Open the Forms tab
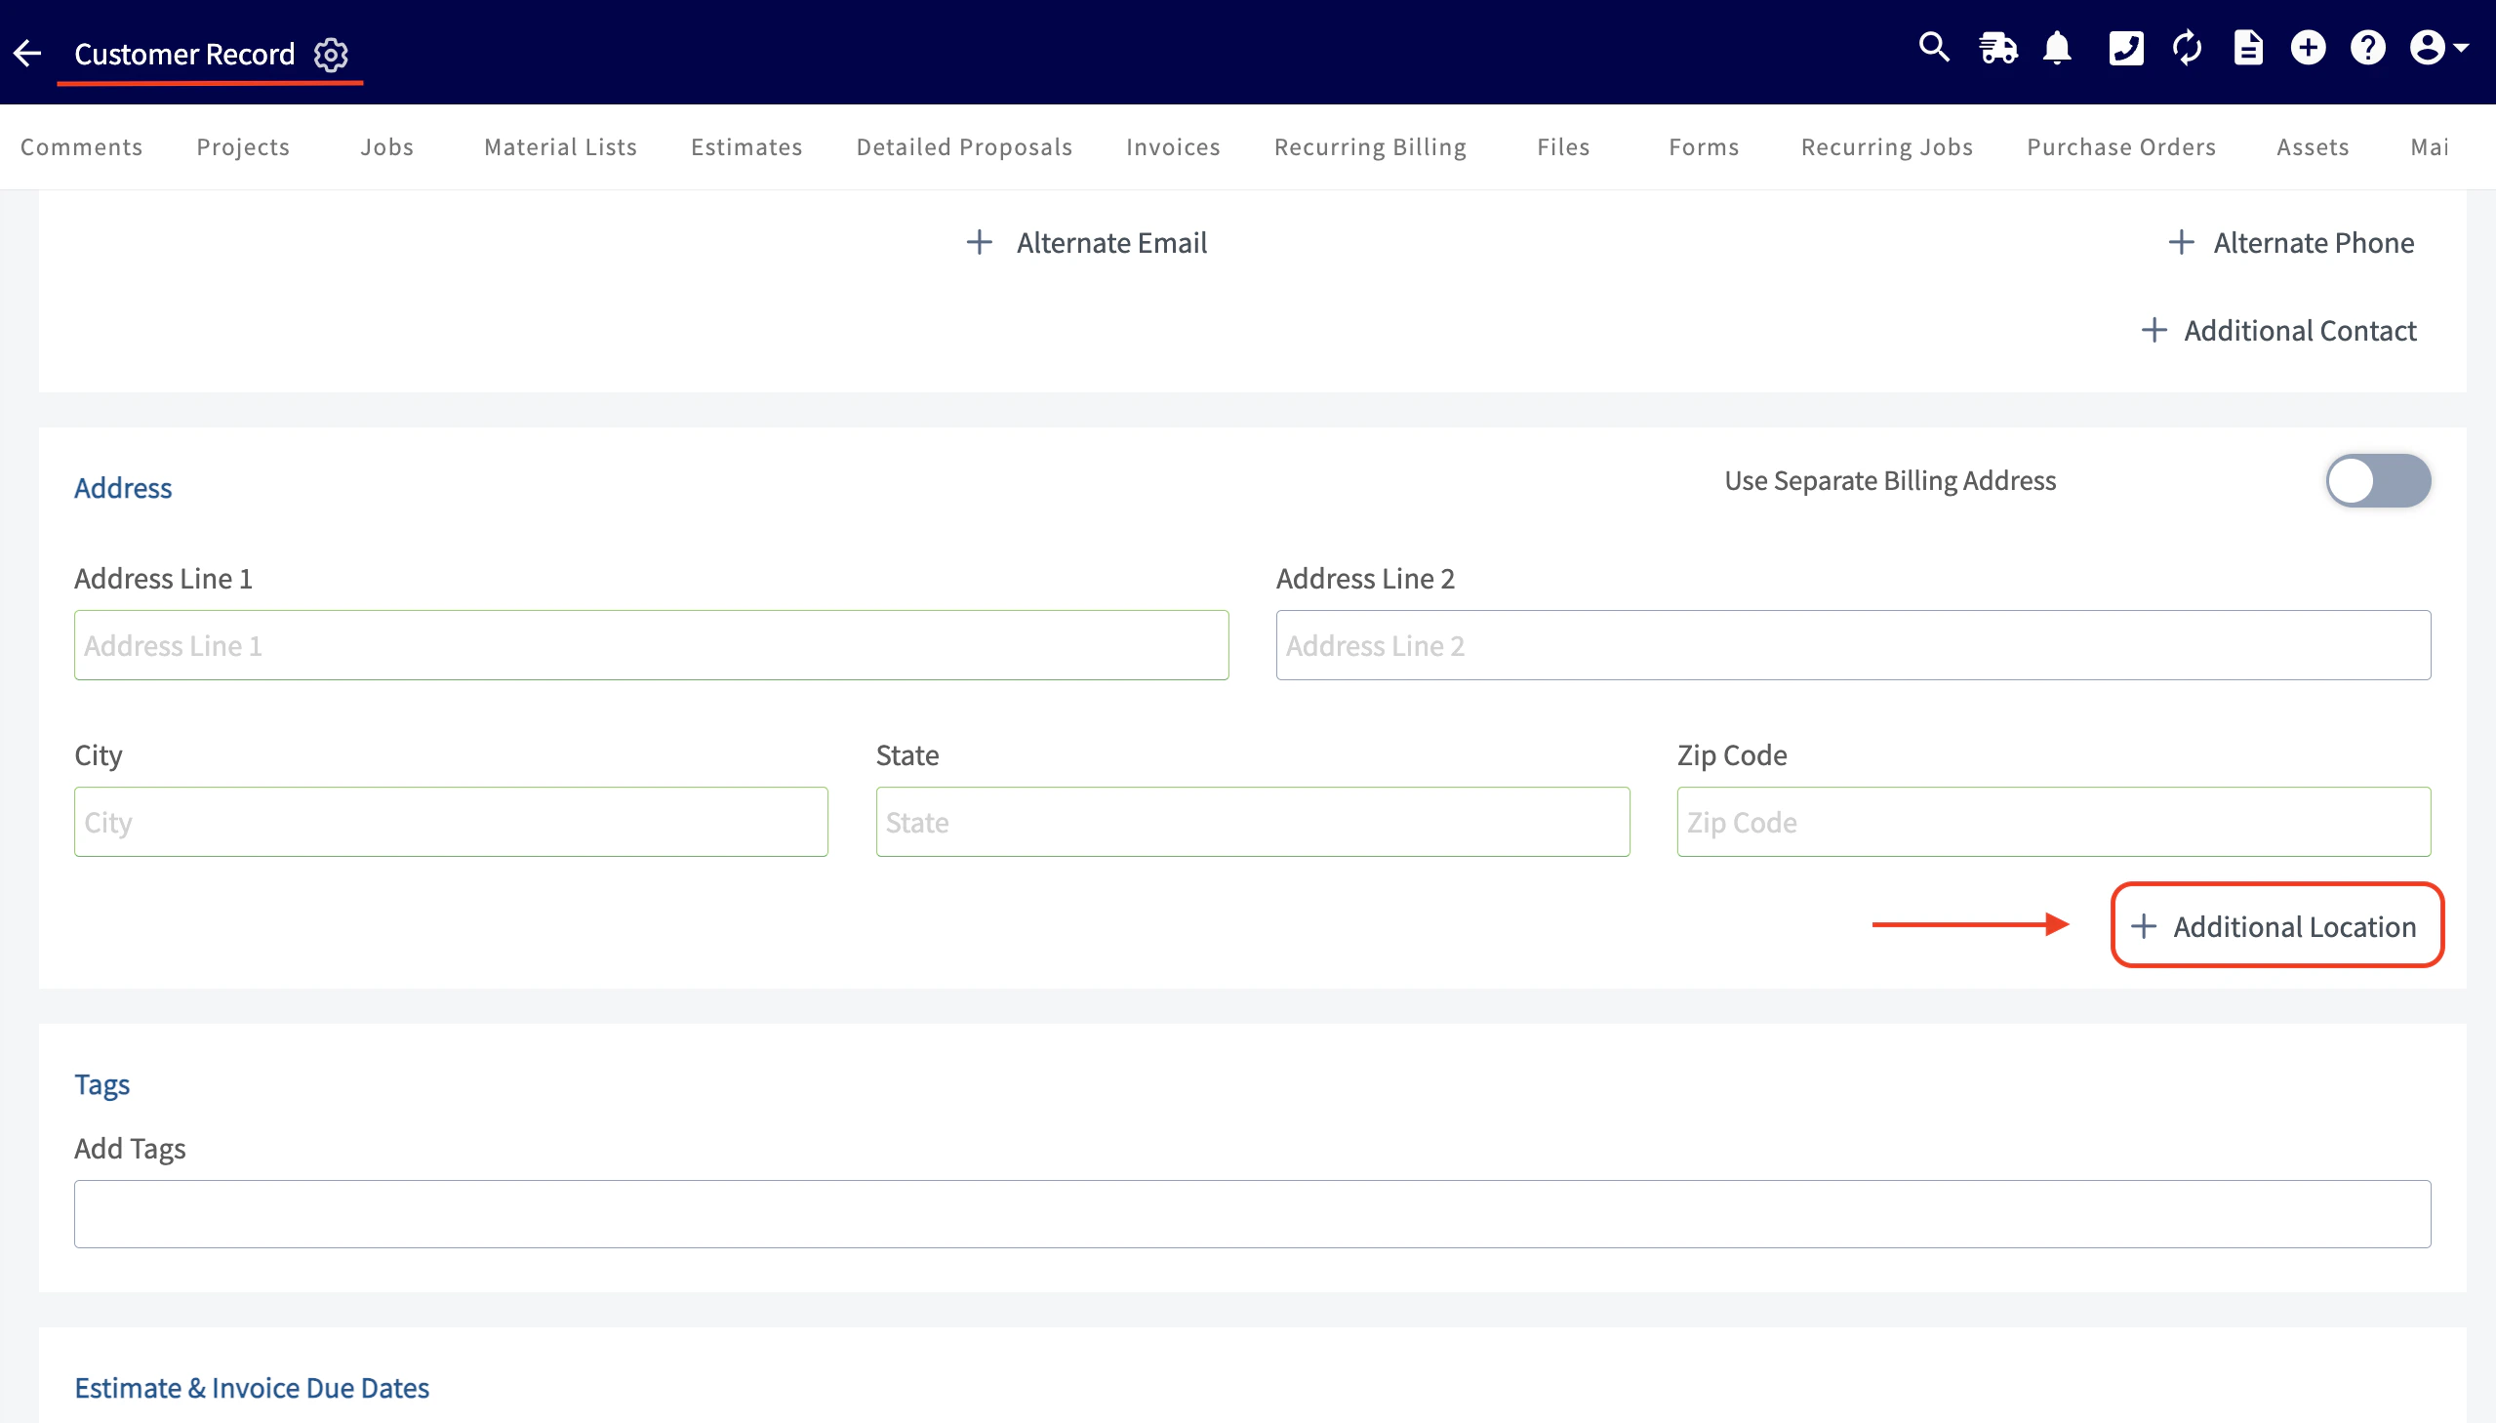Image resolution: width=2496 pixels, height=1423 pixels. 1704,146
